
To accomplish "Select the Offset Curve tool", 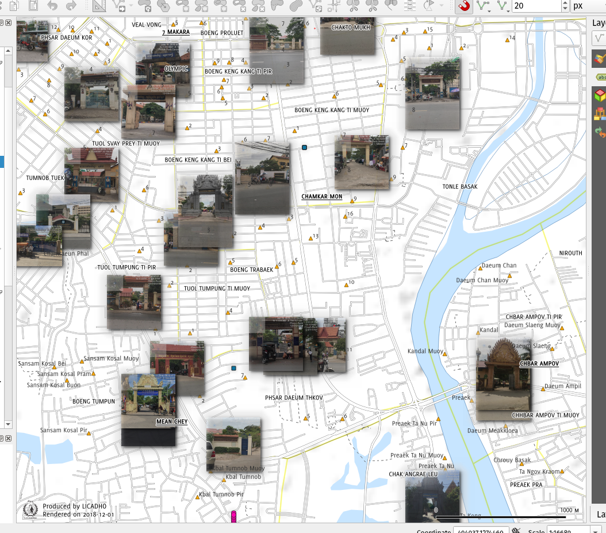I will tap(296, 5).
